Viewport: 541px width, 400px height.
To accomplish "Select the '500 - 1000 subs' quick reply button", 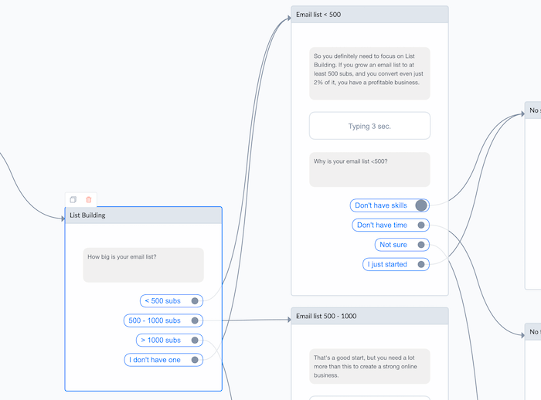I will coord(163,320).
